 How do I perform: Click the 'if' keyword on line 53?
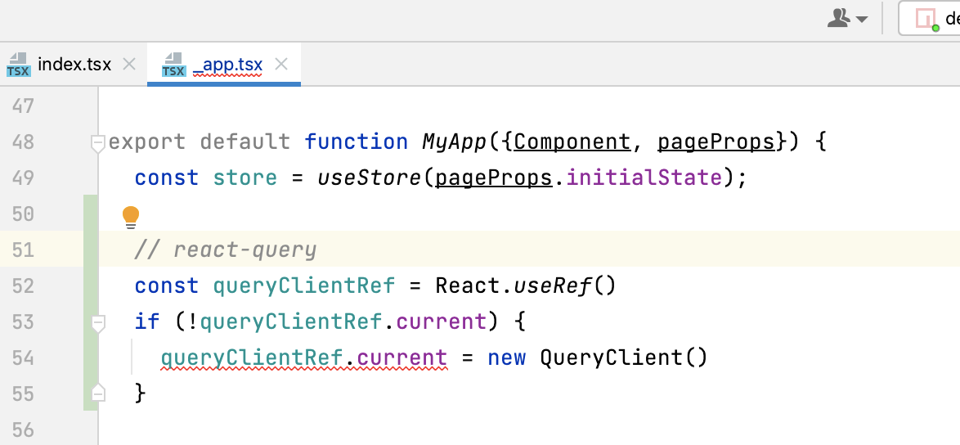(x=147, y=322)
